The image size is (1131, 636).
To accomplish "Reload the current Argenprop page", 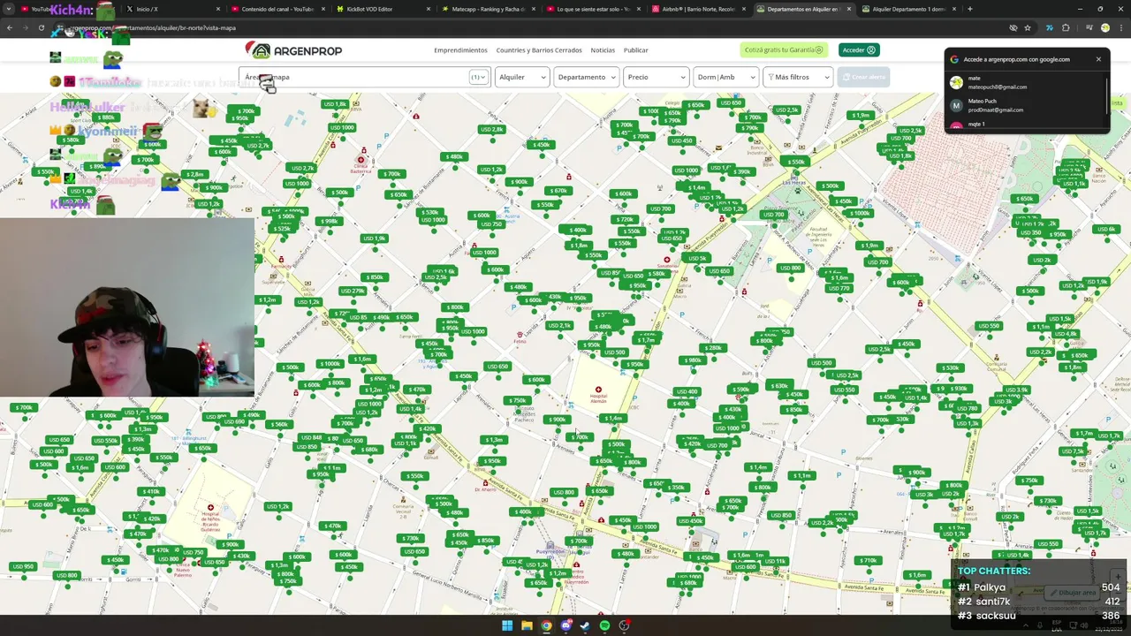I will tap(41, 28).
